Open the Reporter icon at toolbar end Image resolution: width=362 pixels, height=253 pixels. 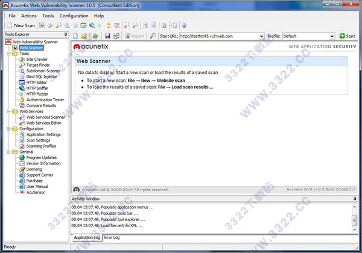click(184, 25)
